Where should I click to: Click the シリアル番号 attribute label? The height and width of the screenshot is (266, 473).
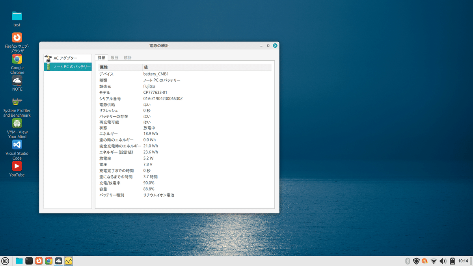click(x=110, y=99)
